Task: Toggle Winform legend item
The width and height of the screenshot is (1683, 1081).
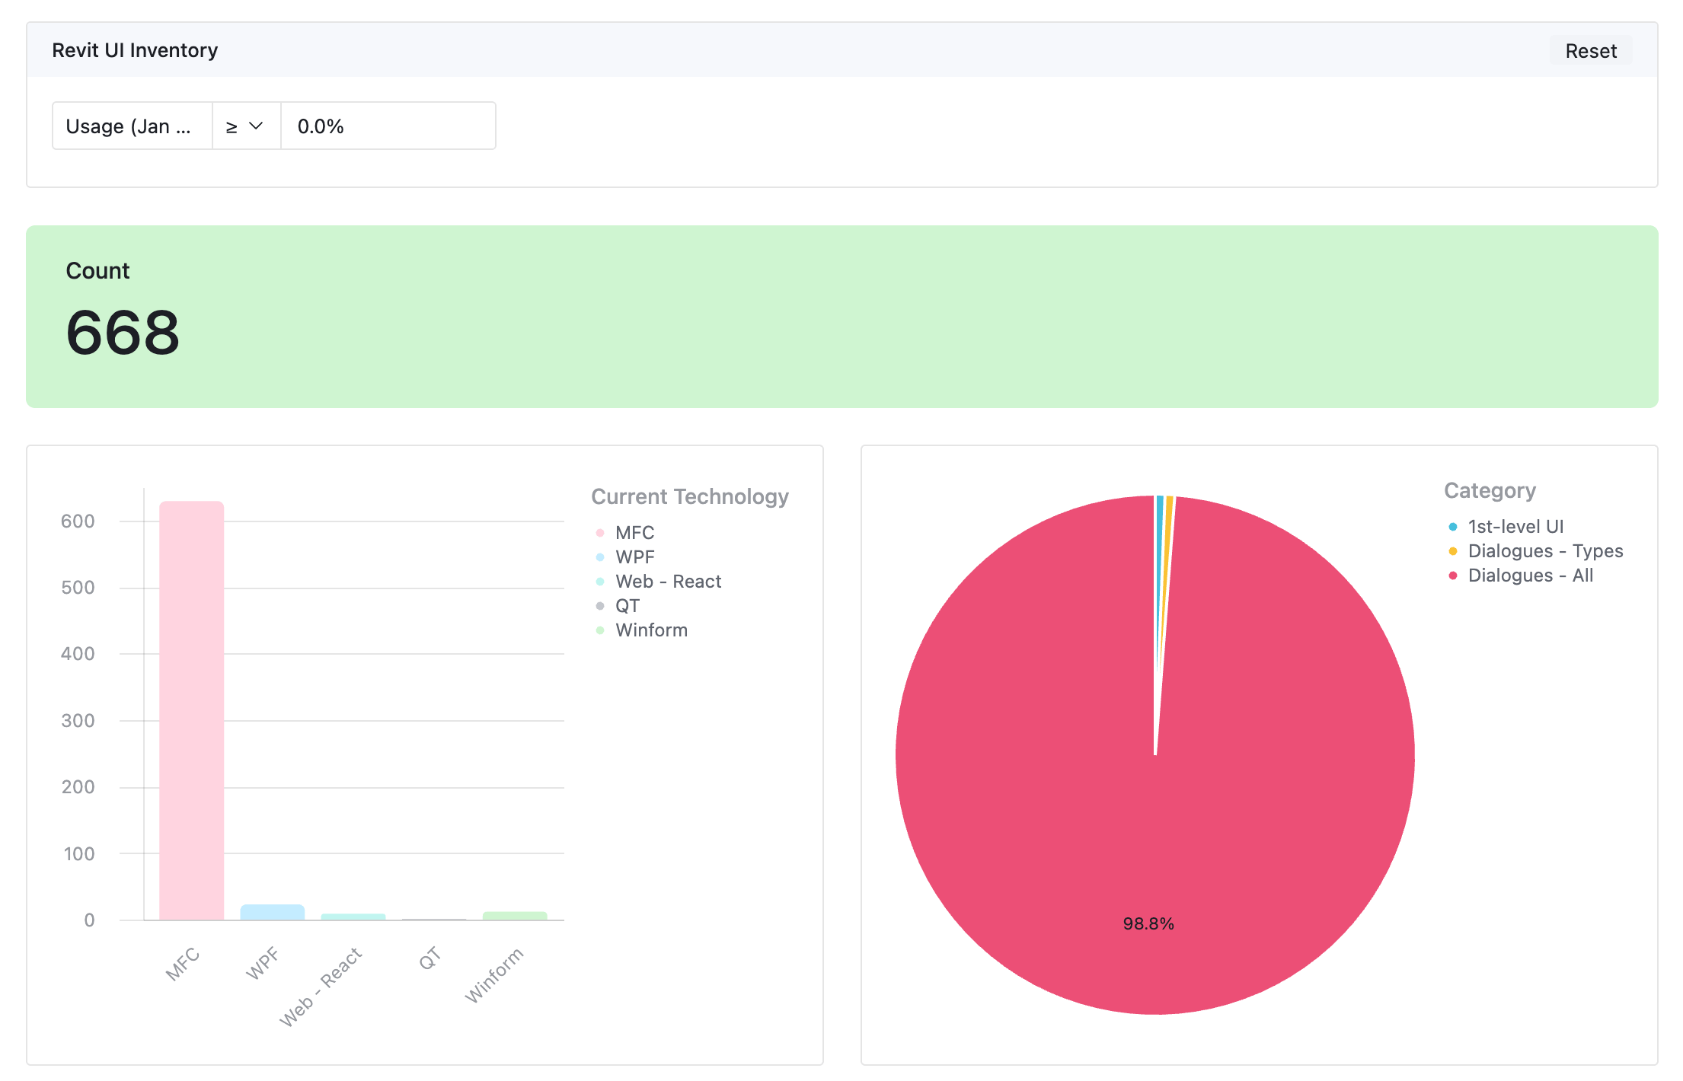Action: [x=642, y=630]
